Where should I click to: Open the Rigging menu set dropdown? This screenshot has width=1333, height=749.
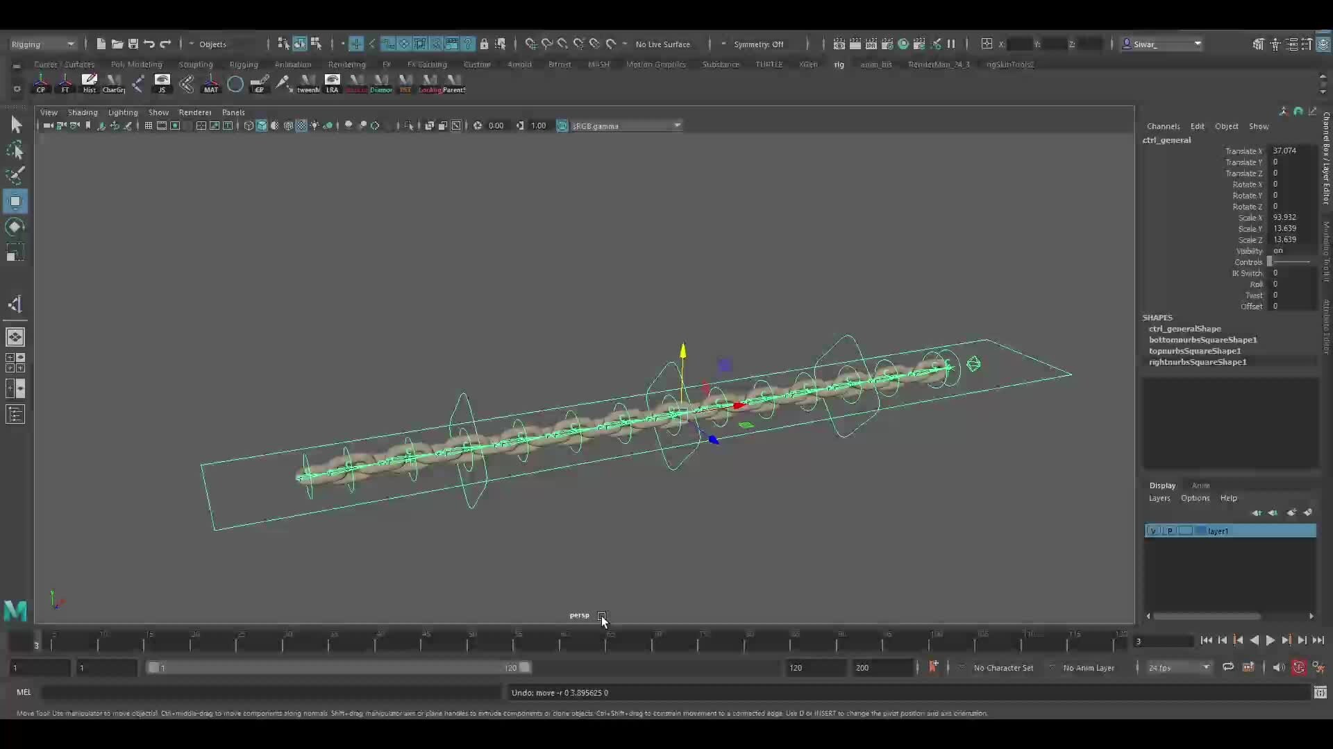pos(43,44)
